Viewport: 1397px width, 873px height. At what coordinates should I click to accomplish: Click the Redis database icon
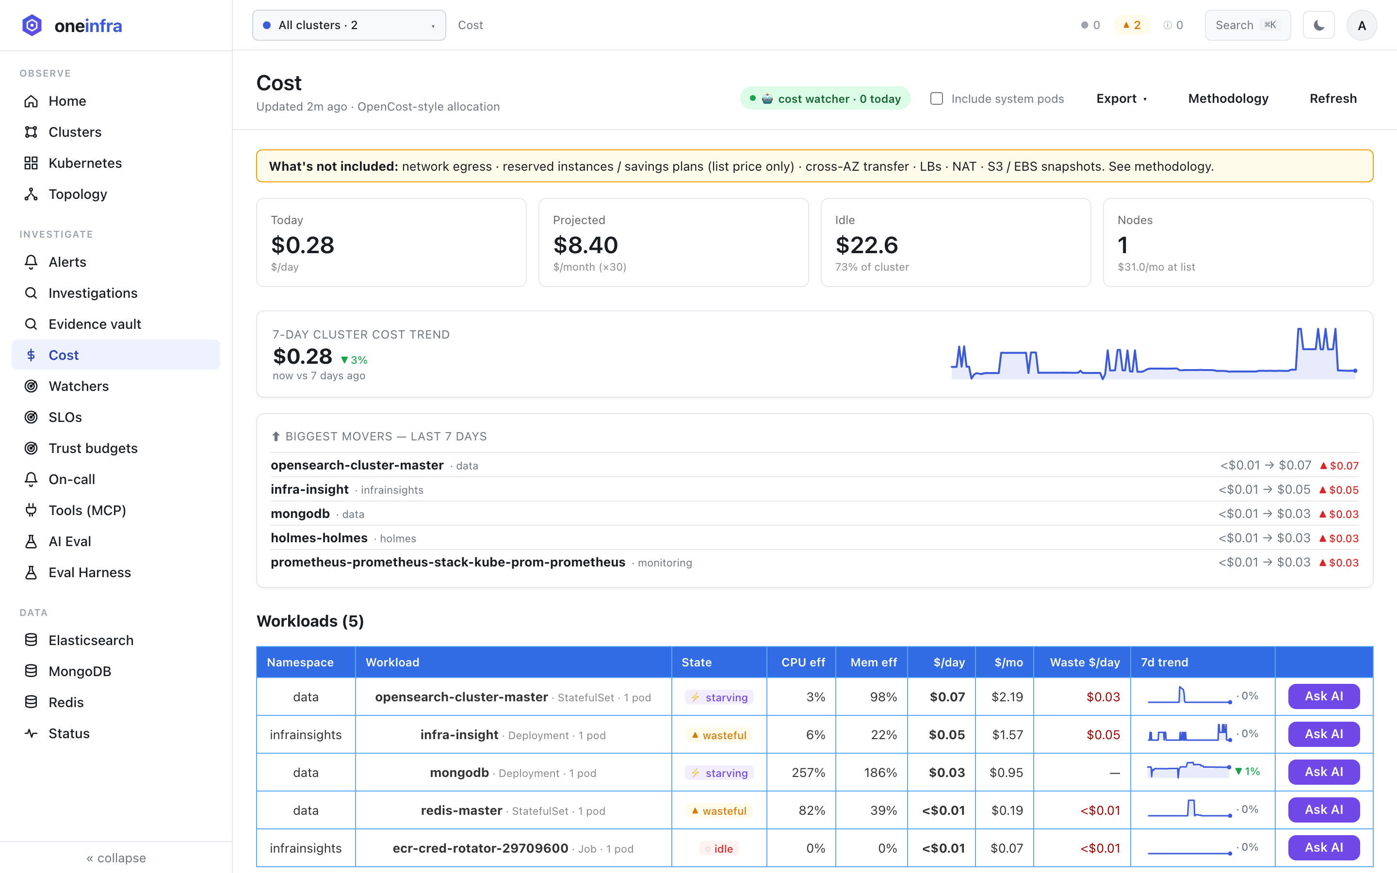pos(31,703)
